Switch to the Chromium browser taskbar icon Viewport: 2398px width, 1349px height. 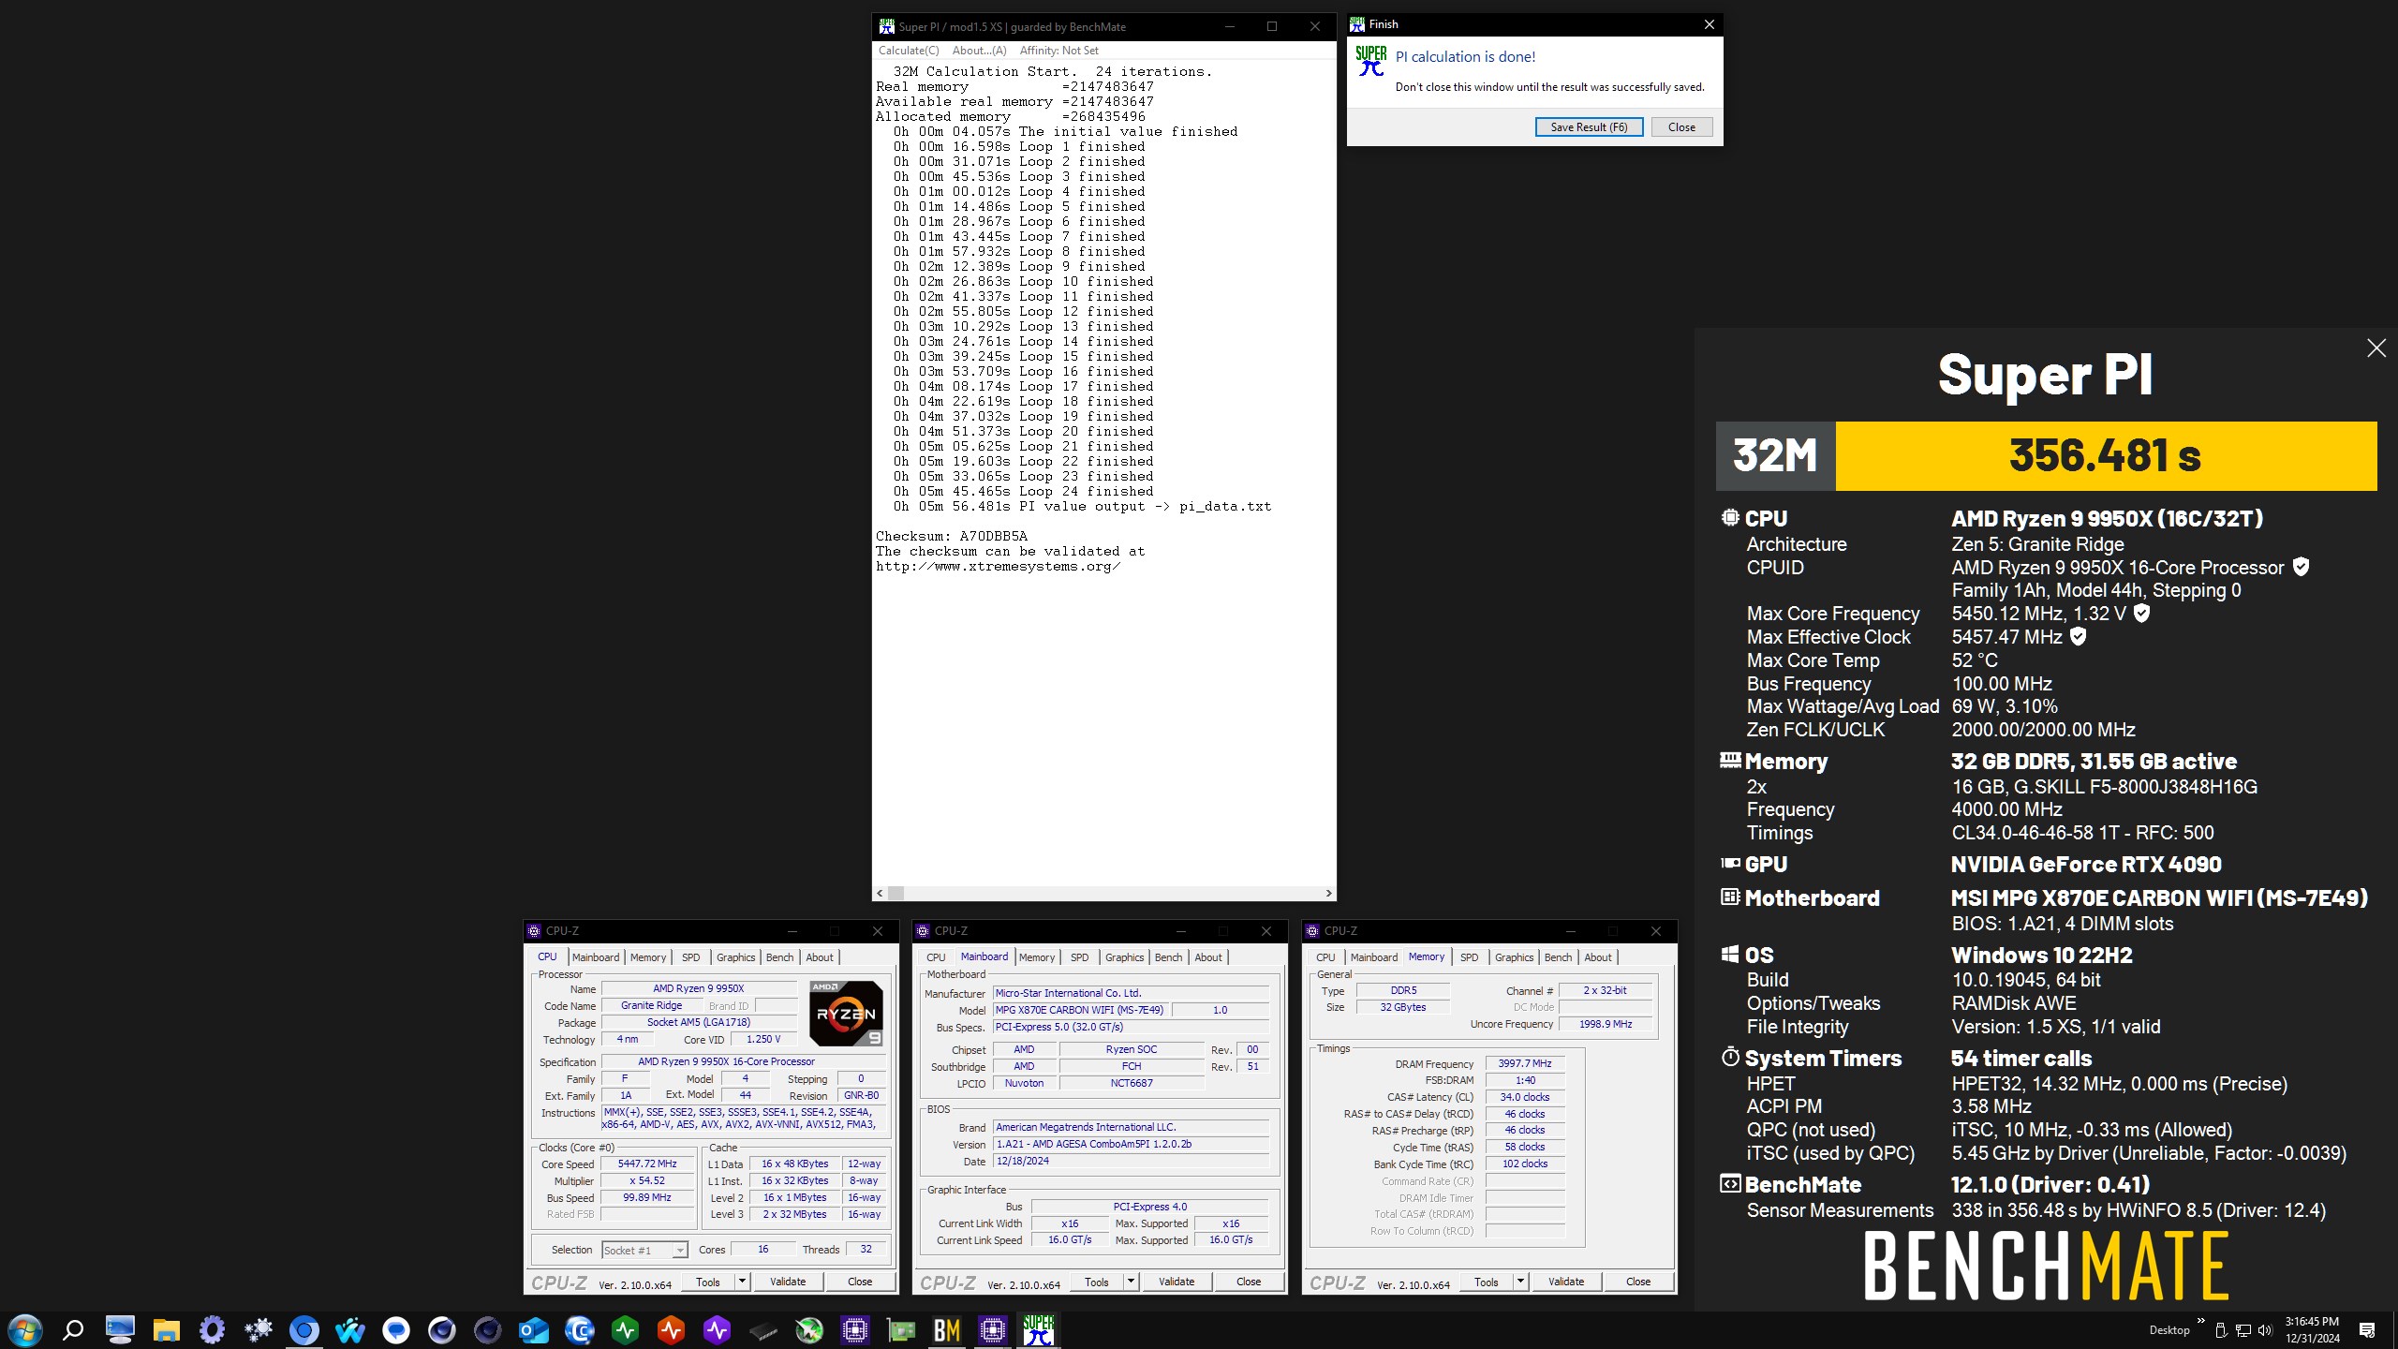(x=303, y=1329)
